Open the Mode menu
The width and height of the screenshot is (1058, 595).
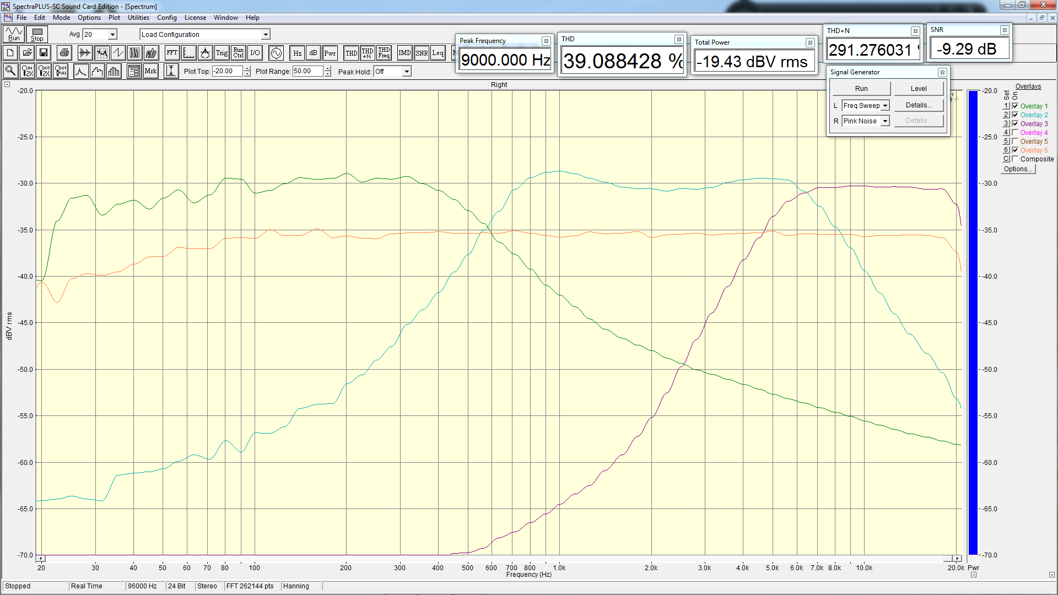click(61, 18)
